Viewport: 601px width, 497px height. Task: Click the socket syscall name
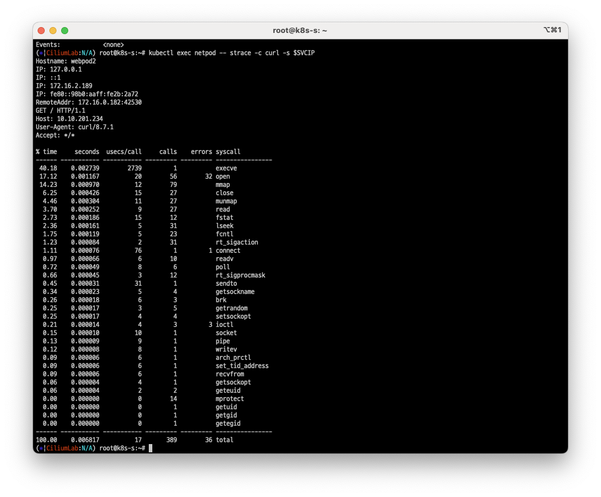226,333
